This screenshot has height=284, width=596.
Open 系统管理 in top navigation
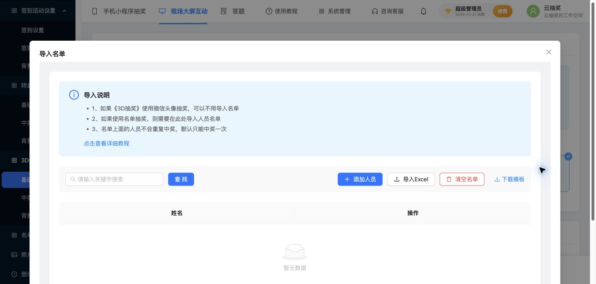coord(335,11)
